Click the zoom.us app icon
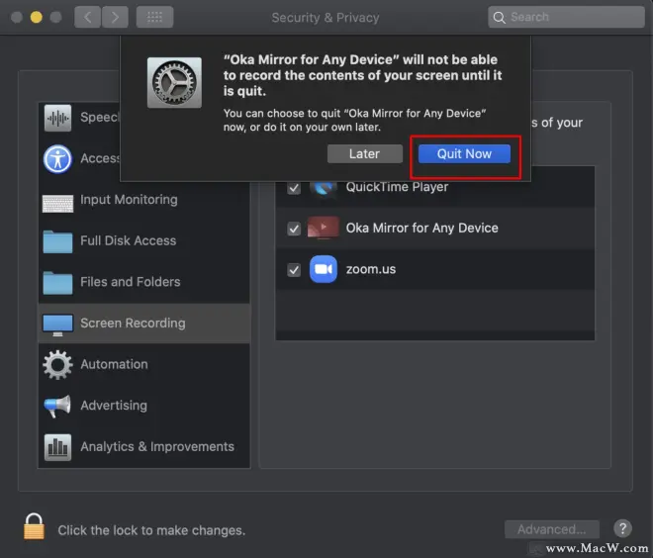Viewport: 653px width, 558px height. tap(324, 269)
